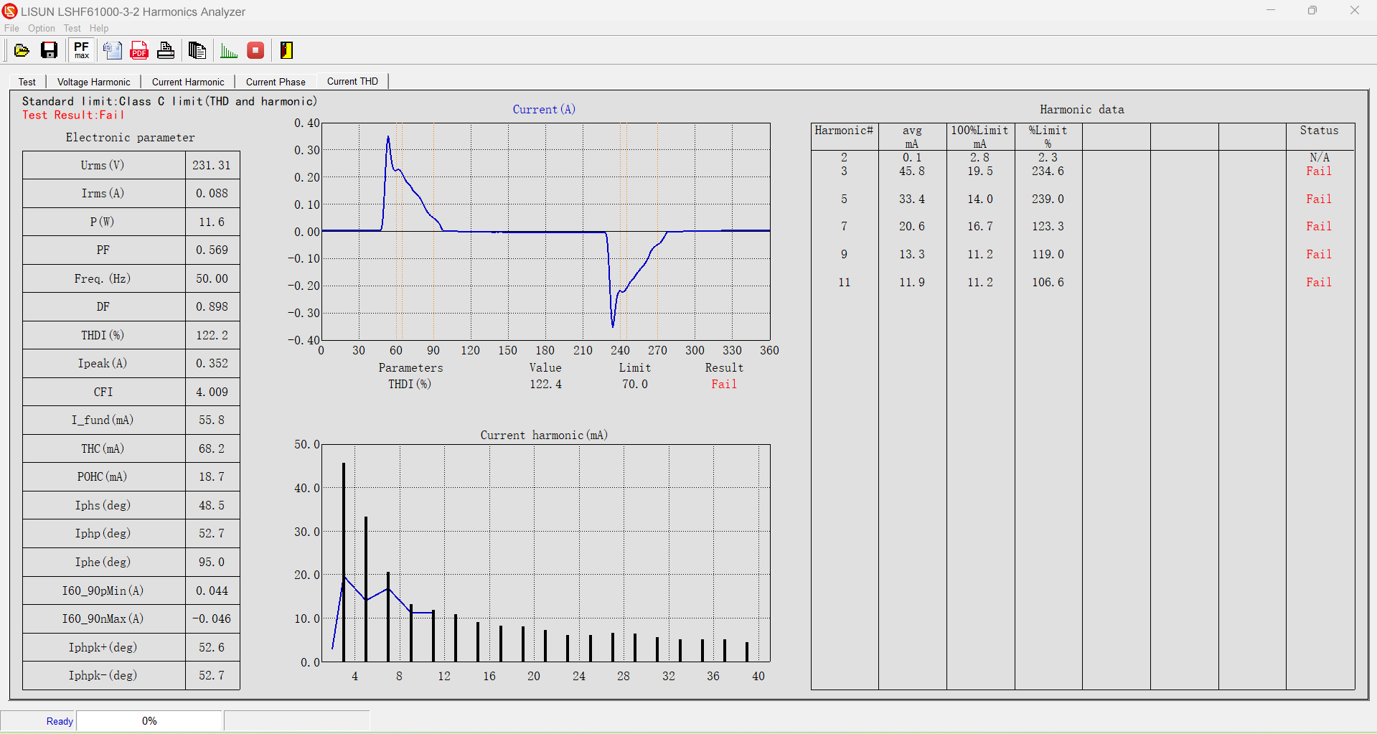This screenshot has height=734, width=1377.
Task: Click the Test Result:Fail text
Action: pyautogui.click(x=73, y=115)
